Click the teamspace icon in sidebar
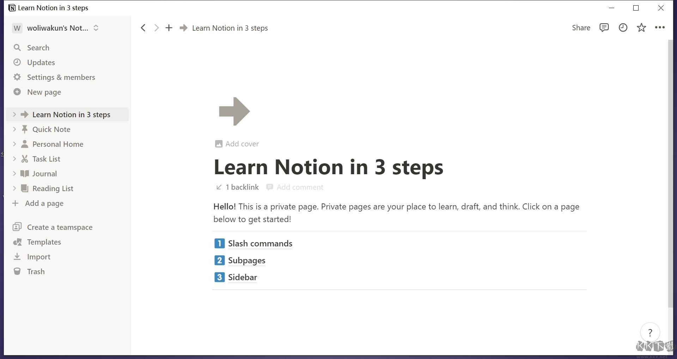This screenshot has height=359, width=677. point(17,227)
